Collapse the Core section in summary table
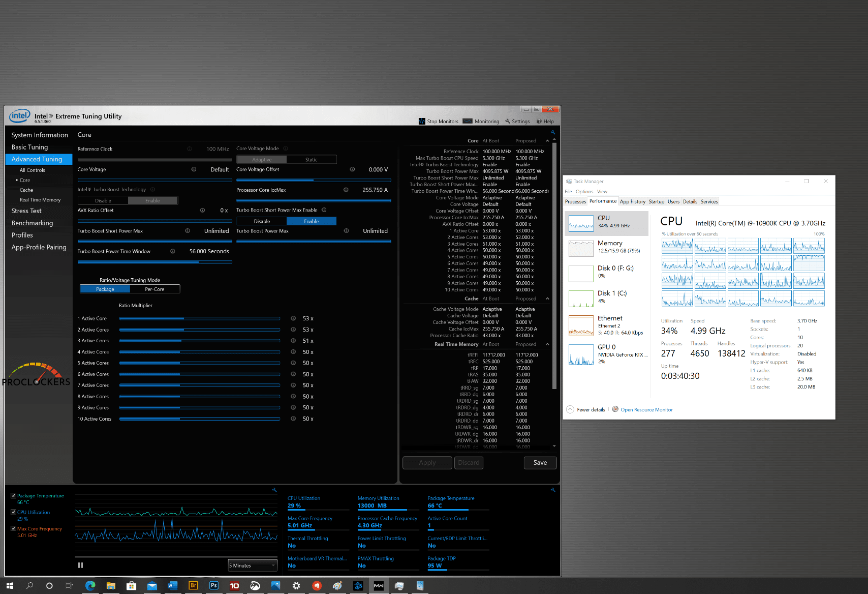 pyautogui.click(x=547, y=141)
